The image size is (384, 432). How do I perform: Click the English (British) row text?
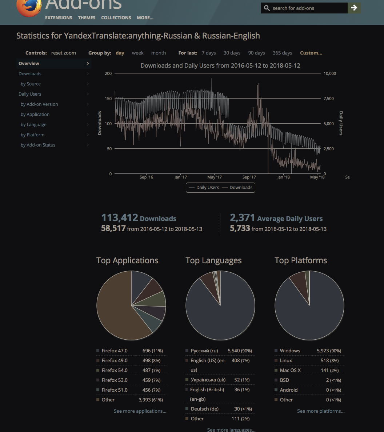click(x=207, y=394)
